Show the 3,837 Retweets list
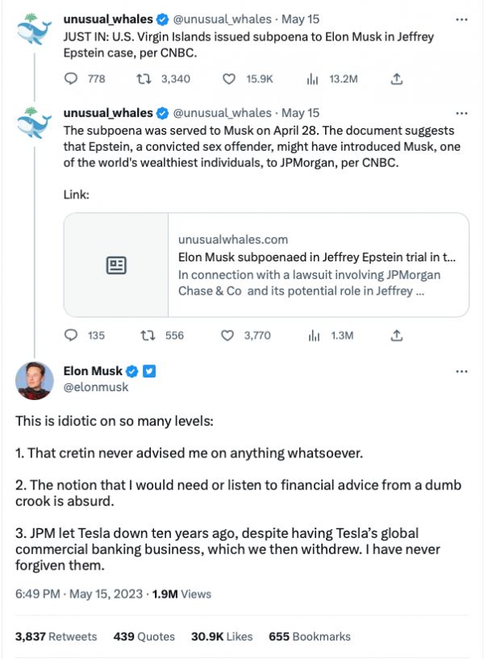Image resolution: width=484 pixels, height=659 pixels. click(x=56, y=636)
